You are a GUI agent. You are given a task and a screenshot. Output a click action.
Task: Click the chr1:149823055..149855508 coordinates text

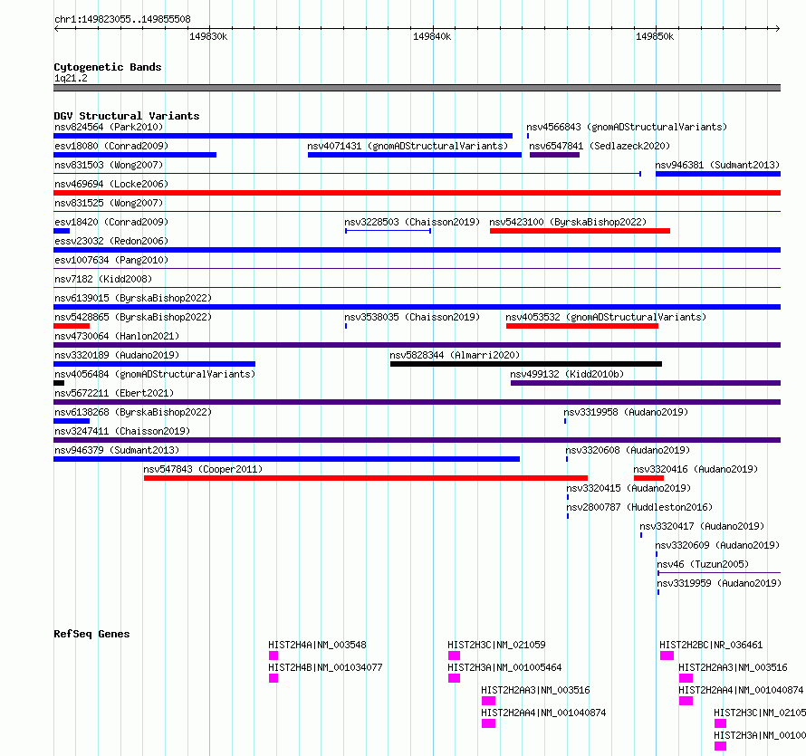(122, 20)
